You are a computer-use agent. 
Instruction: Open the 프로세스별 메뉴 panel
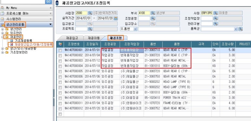click(x=26, y=13)
